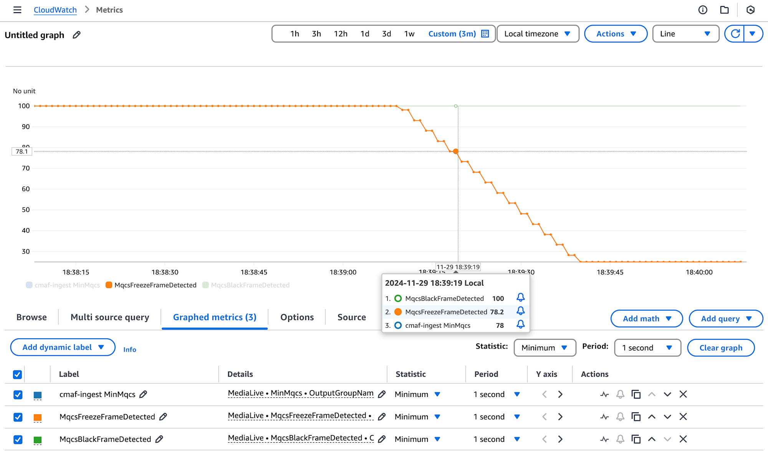Screen dimensions: 768x461
Task: Click alarm bell for cmaf-ingest MinMqcs in tooltip
Action: 520,324
